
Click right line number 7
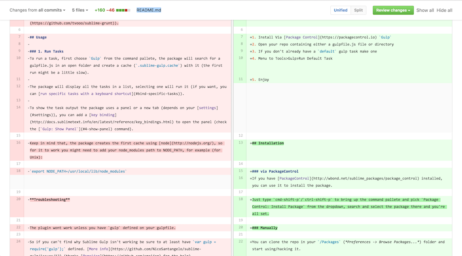point(241,37)
